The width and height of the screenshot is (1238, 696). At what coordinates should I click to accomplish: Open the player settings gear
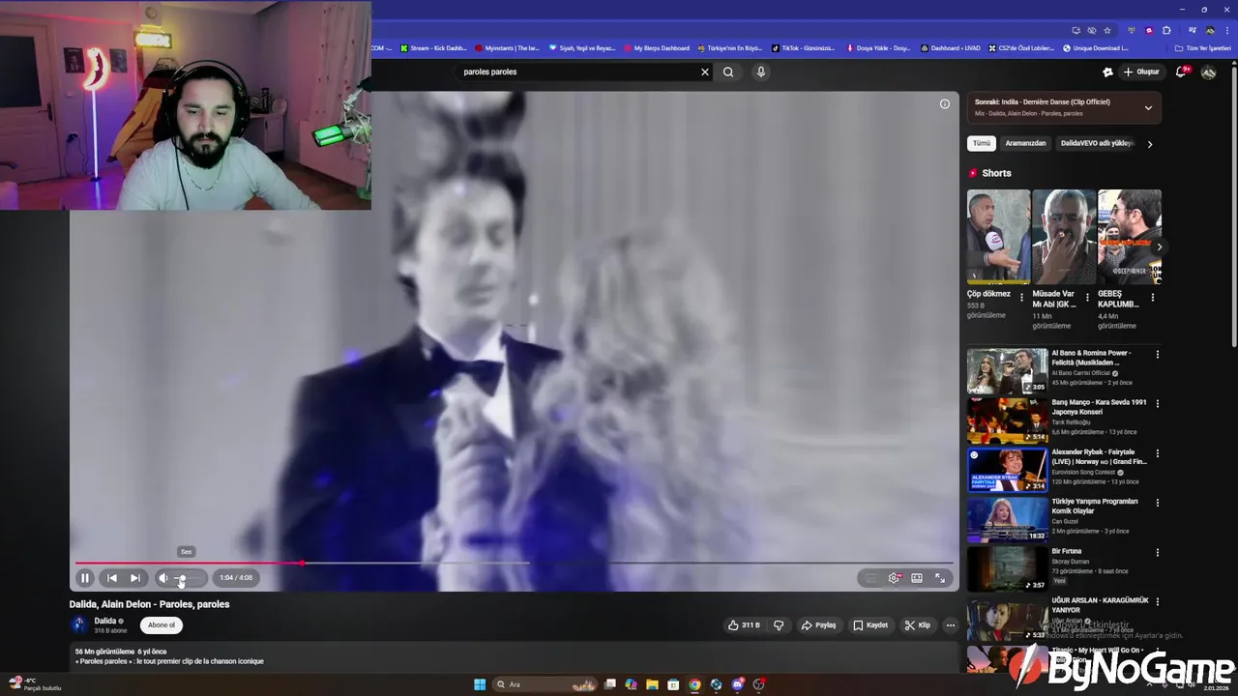[x=894, y=578]
